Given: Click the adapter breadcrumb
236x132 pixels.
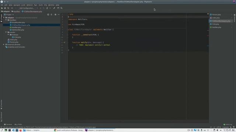Looking at the screenshot, I should click(x=6, y=11).
